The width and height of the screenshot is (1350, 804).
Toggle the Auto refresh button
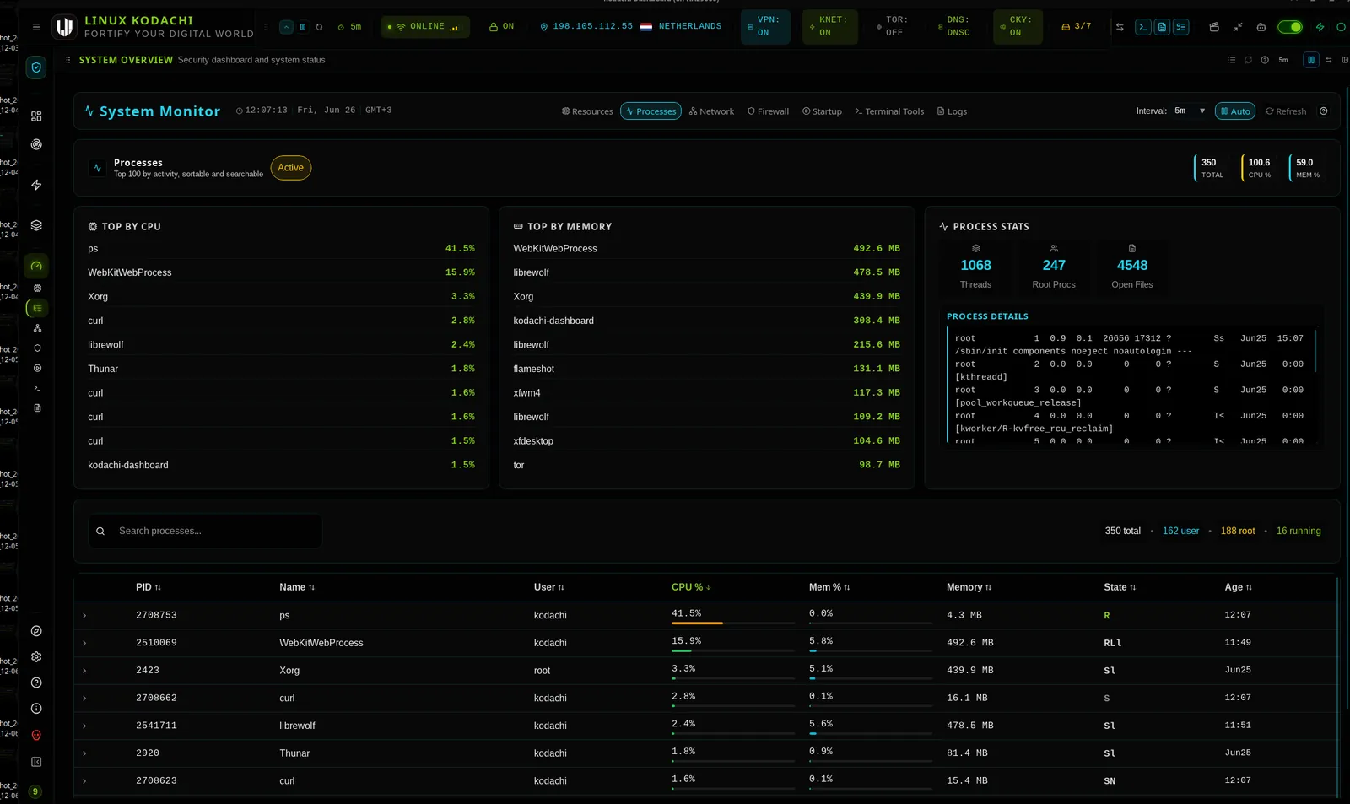coord(1235,111)
